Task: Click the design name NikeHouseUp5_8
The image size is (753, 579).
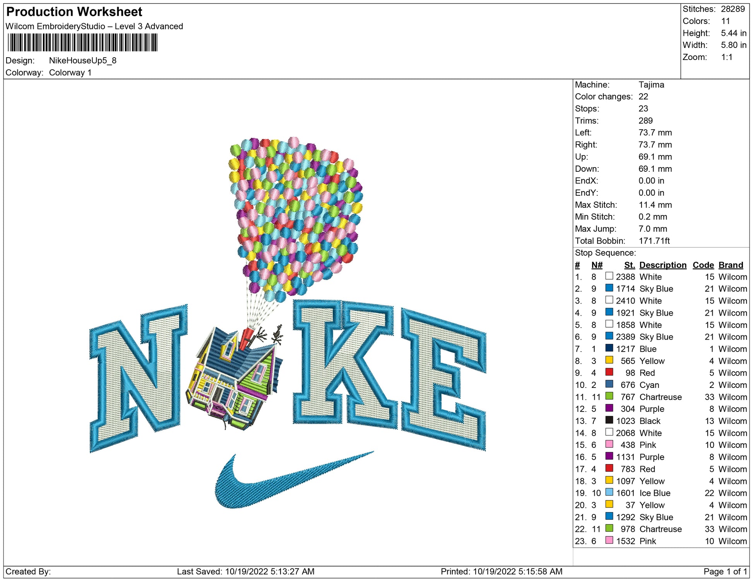Action: point(82,60)
